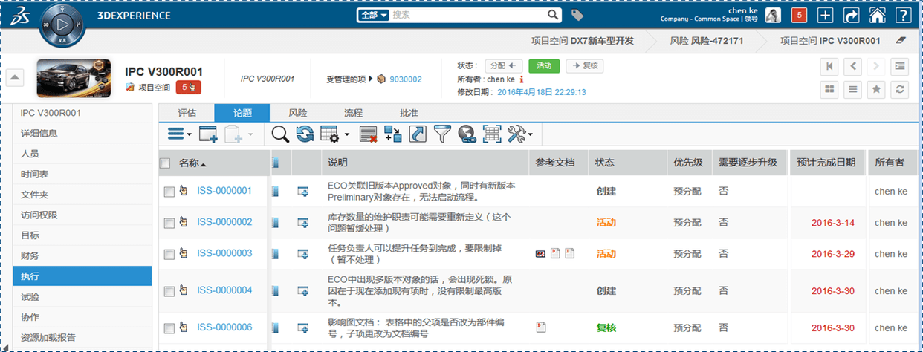Click the eraser icon at the end of the breadcrumb
Screen dimensions: 923x352
coord(901,41)
